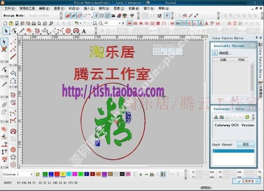Viewport: 264px width, 191px height.
Task: Click the zoom magnifier beside the 33 field
Action: point(101,23)
